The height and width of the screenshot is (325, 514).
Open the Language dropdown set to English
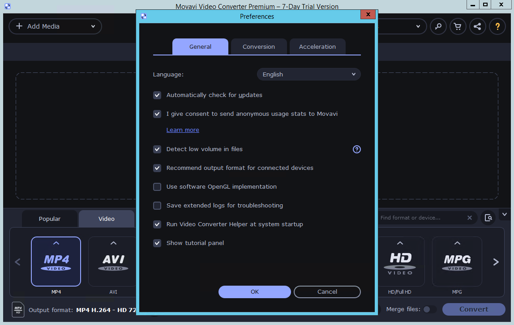click(308, 74)
